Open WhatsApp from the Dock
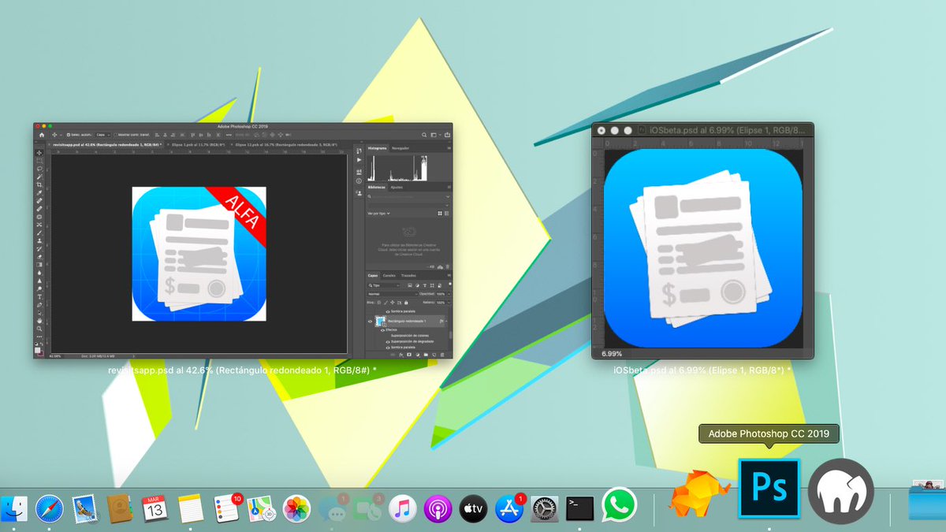This screenshot has height=532, width=946. click(x=620, y=505)
